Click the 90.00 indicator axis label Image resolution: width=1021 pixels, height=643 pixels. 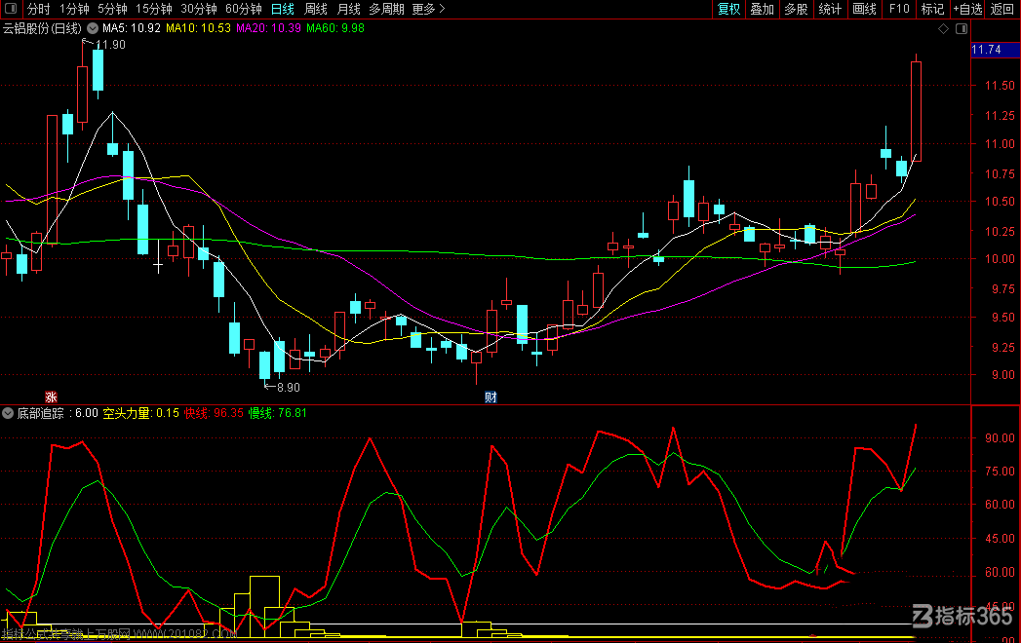[x=1000, y=438]
